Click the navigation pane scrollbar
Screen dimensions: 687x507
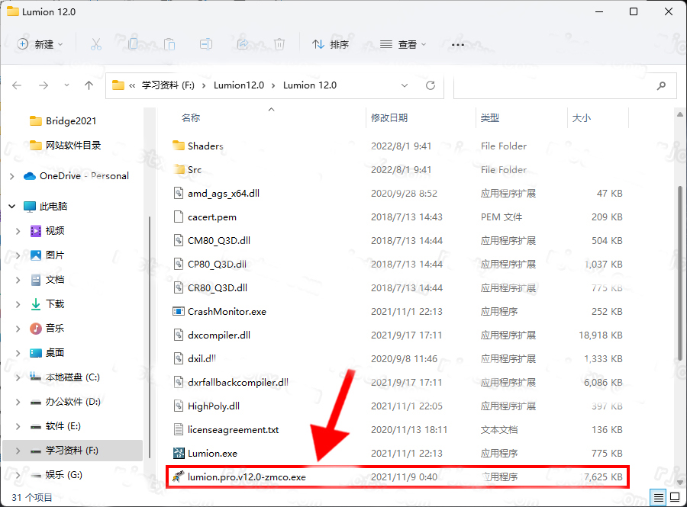click(x=150, y=337)
